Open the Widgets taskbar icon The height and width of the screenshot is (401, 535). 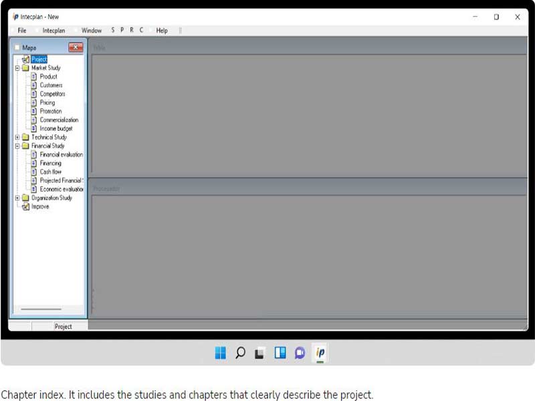[x=280, y=353]
